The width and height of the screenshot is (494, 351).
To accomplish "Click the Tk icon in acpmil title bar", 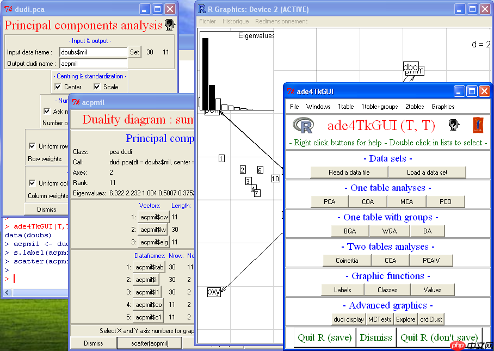I will [77, 102].
